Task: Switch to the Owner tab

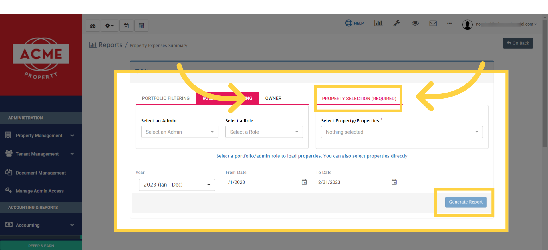Action: [273, 98]
